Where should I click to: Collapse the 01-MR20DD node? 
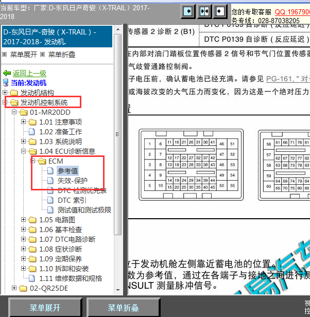14,112
